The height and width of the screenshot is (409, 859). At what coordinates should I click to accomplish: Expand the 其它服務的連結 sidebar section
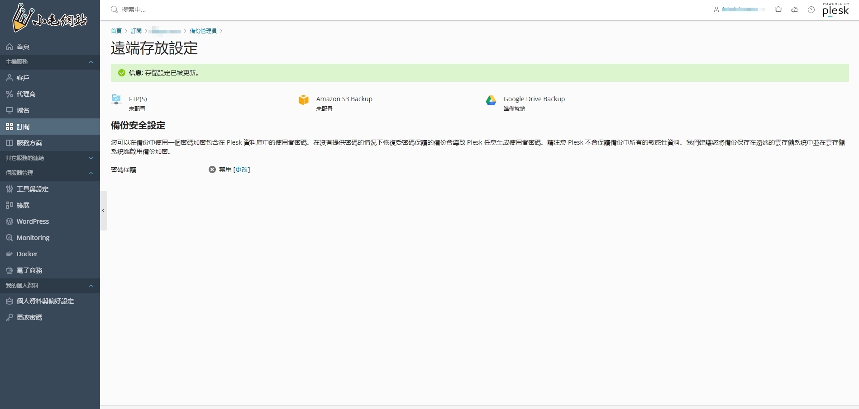pyautogui.click(x=91, y=158)
